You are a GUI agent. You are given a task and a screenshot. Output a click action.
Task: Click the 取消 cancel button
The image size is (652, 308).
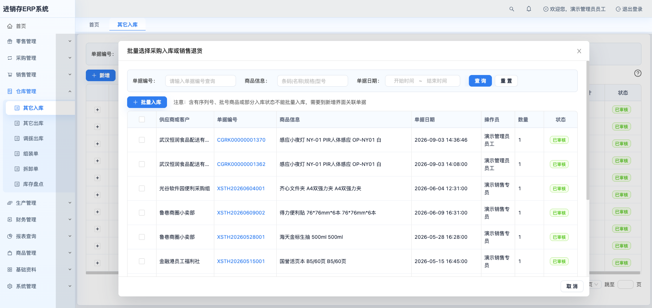pos(572,286)
